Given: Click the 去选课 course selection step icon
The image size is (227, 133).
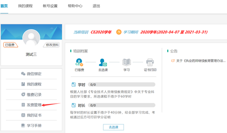Looking at the screenshot, I should click(x=103, y=62).
